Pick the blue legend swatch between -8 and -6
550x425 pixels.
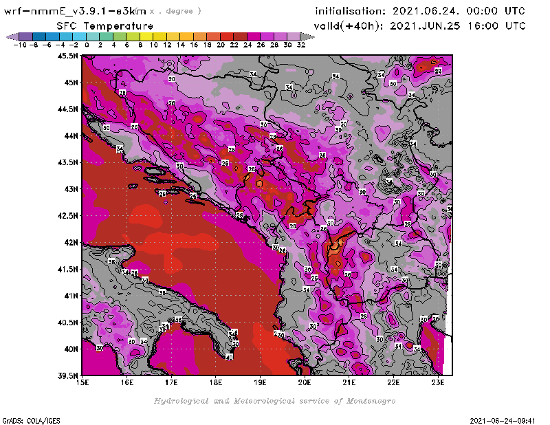39,37
